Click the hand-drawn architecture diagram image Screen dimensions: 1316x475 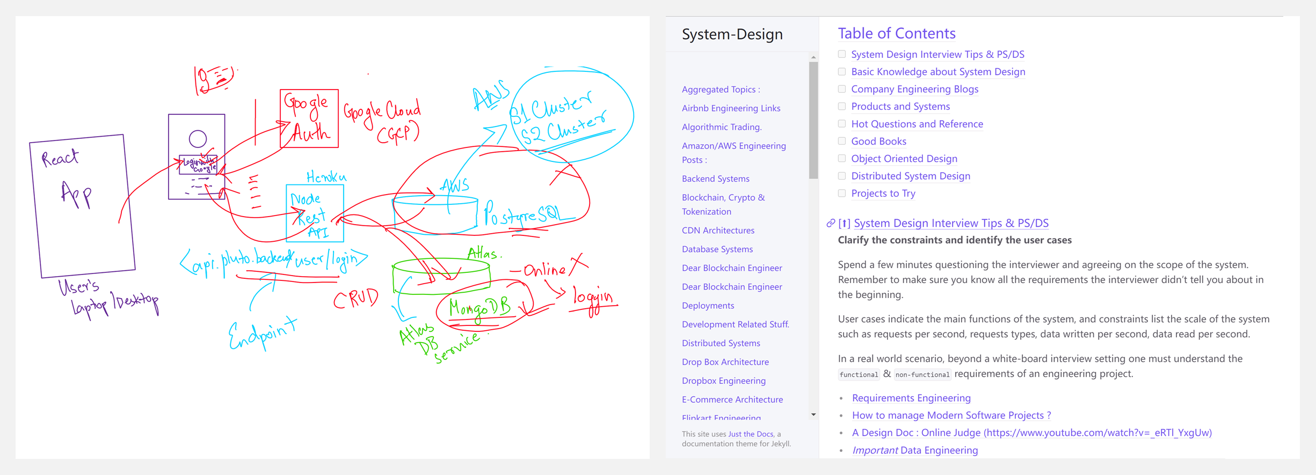pos(332,237)
